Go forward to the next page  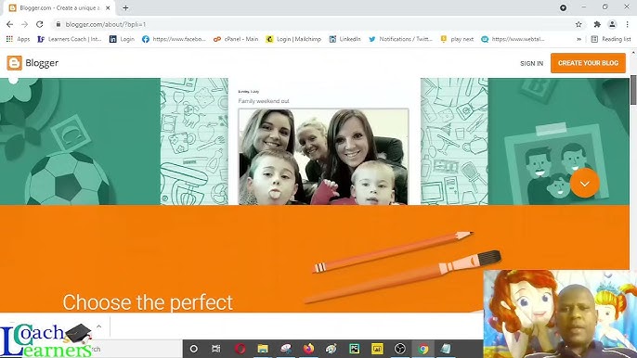(25, 24)
